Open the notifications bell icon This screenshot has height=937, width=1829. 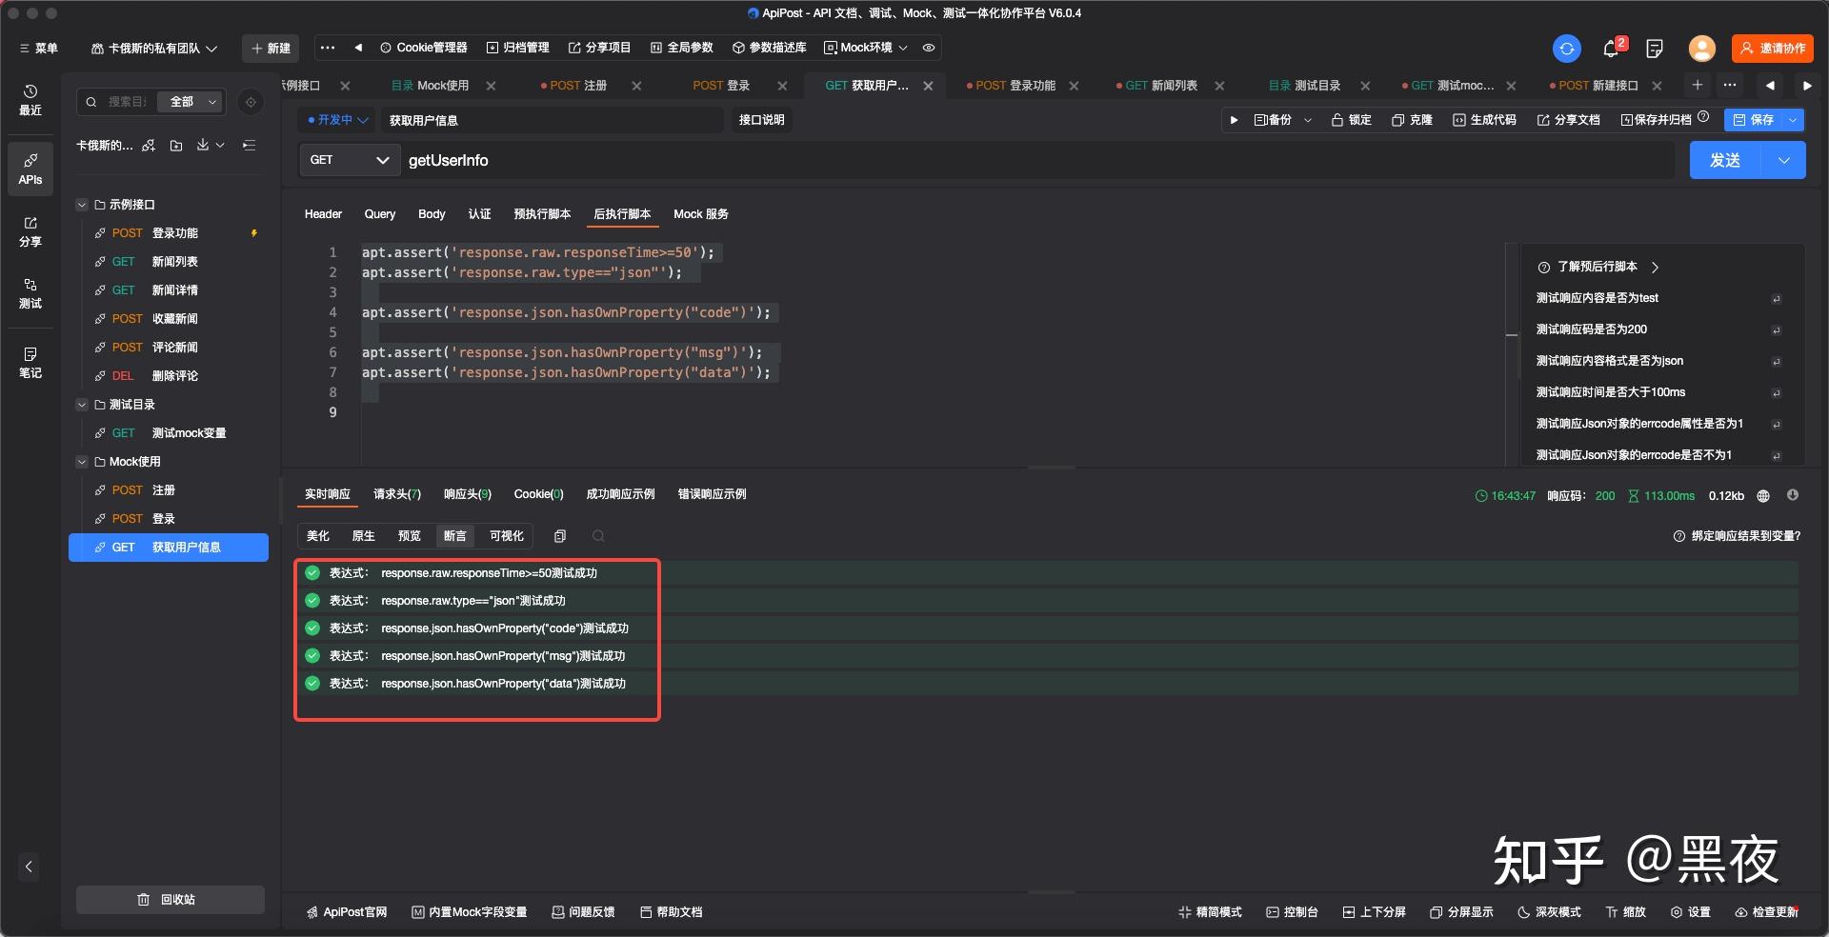pyautogui.click(x=1612, y=49)
